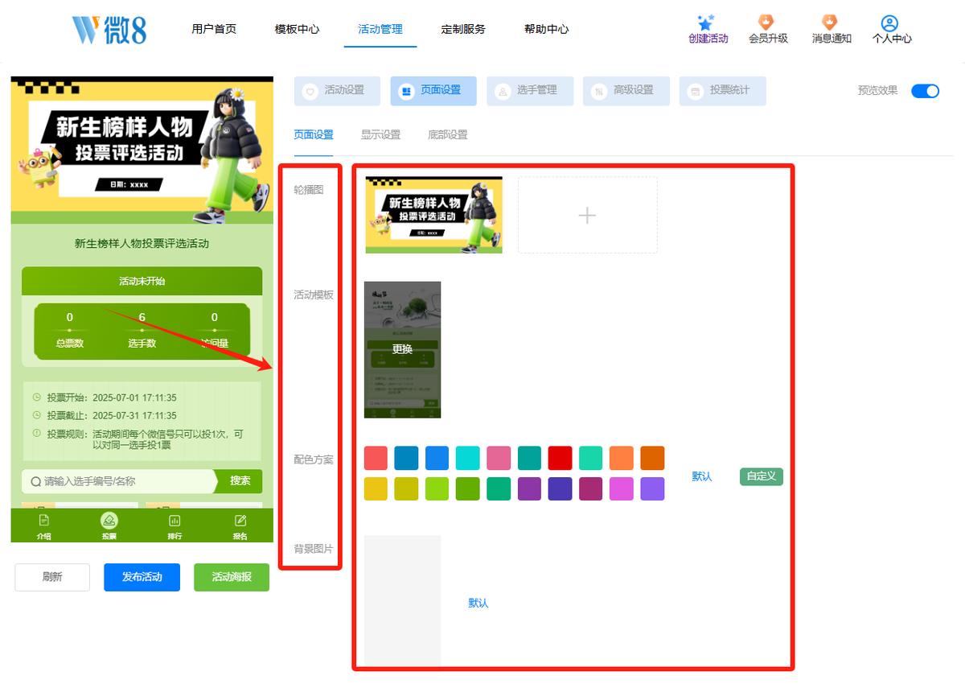965x684 pixels.
Task: Tap 排行 icon in preview footer
Action: pyautogui.click(x=175, y=521)
